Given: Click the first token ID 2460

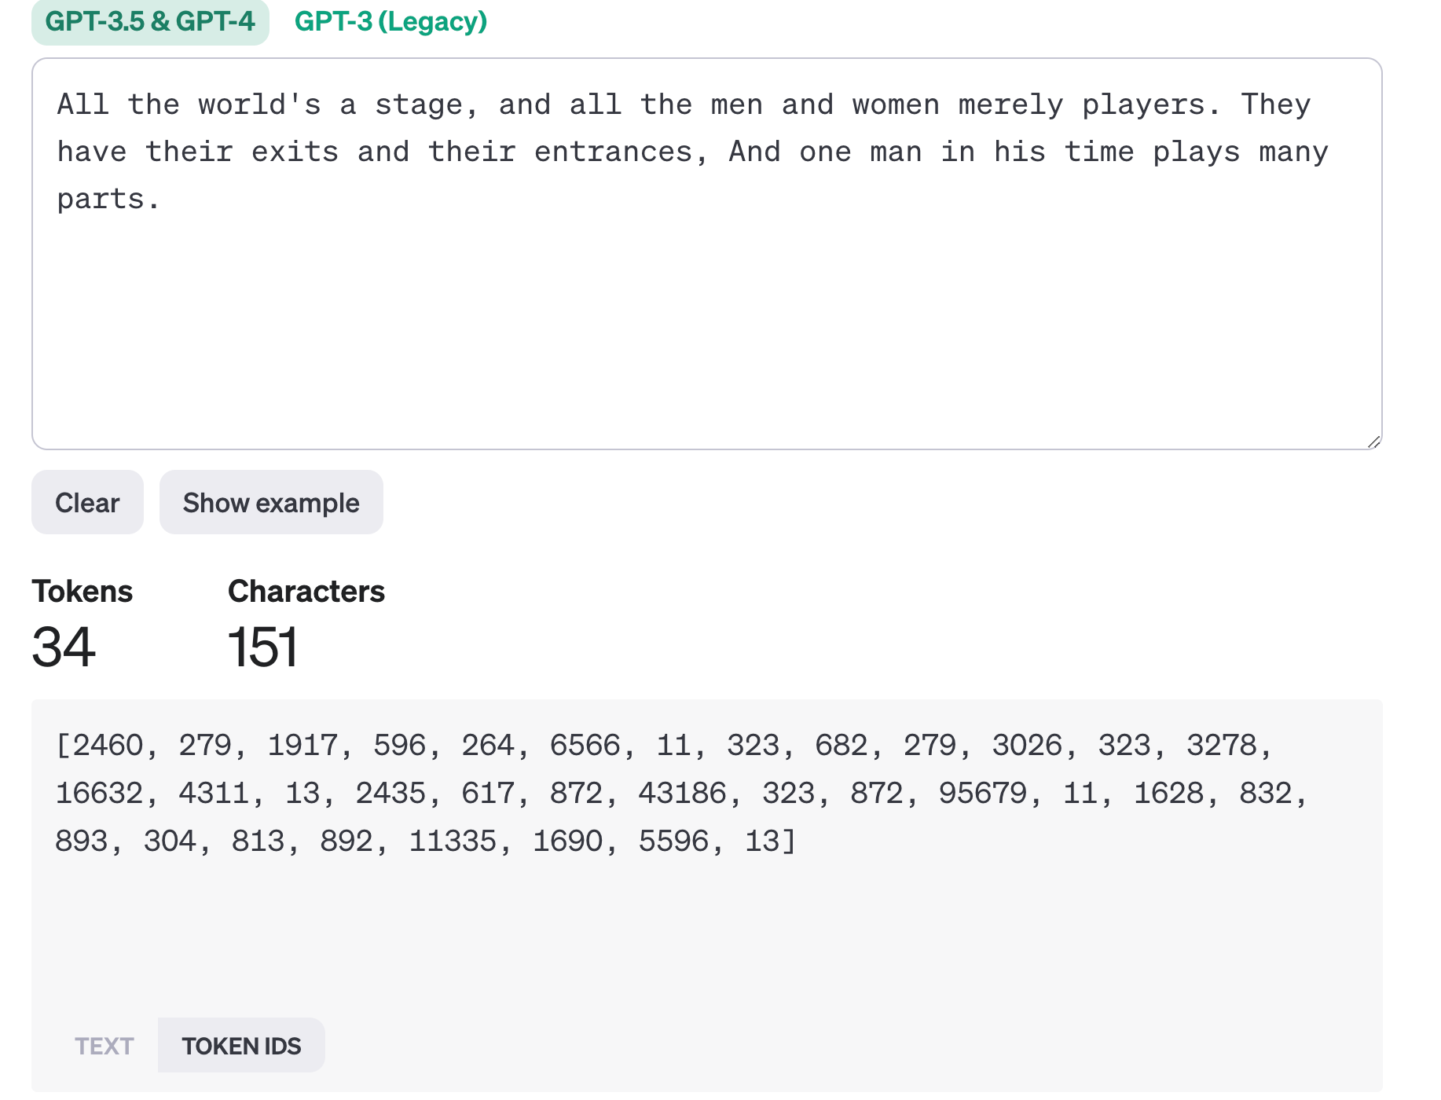Looking at the screenshot, I should [x=108, y=746].
